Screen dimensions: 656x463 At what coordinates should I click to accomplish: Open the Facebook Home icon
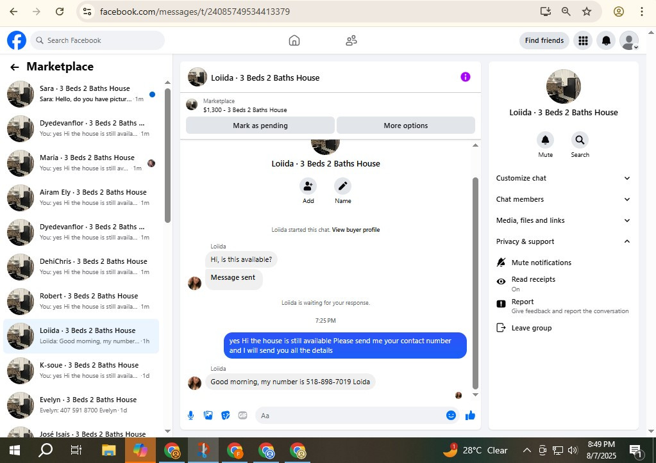(294, 40)
